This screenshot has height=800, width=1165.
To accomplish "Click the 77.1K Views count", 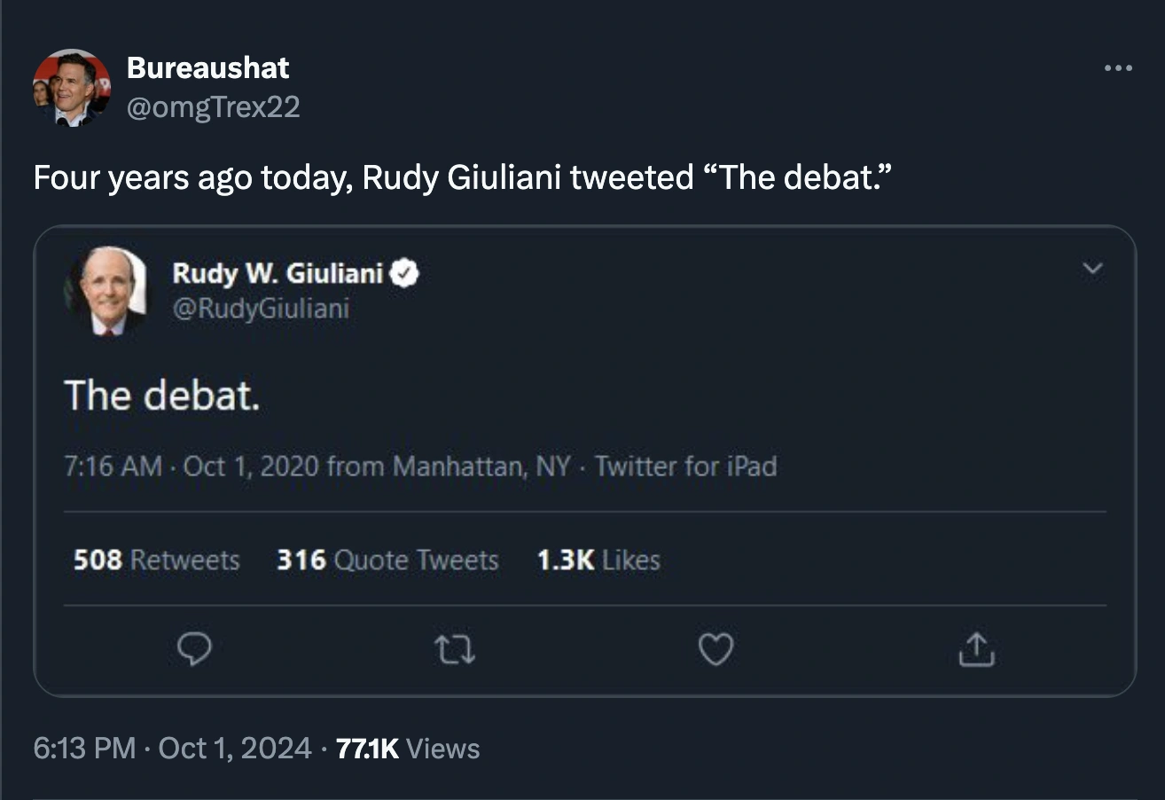I will (x=409, y=749).
